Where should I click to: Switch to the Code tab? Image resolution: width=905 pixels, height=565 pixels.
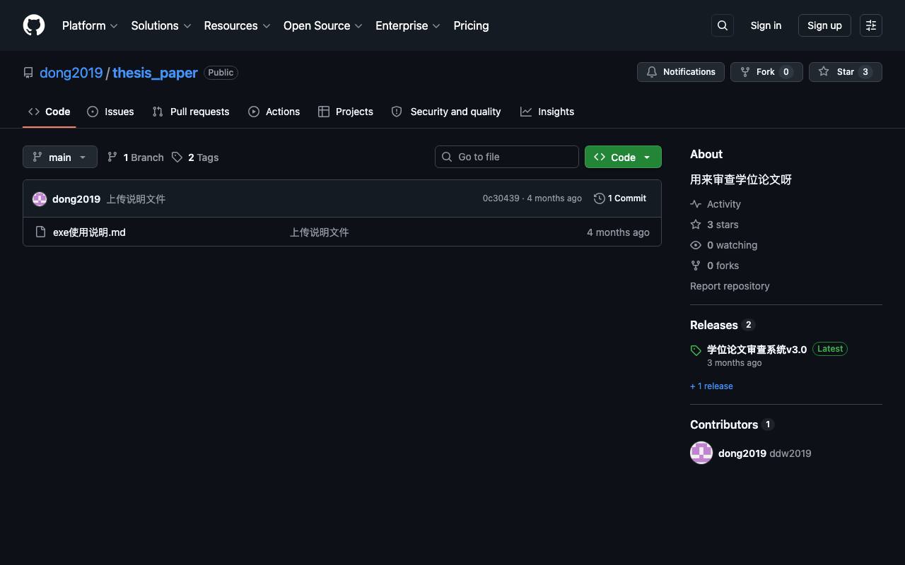pos(49,112)
